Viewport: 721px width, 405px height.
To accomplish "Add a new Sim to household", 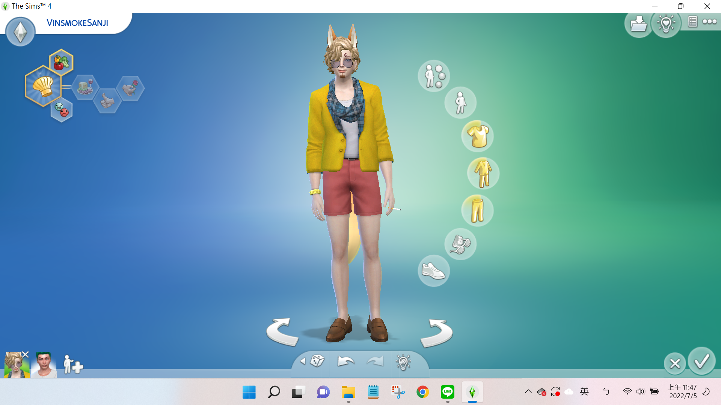I will pyautogui.click(x=73, y=364).
